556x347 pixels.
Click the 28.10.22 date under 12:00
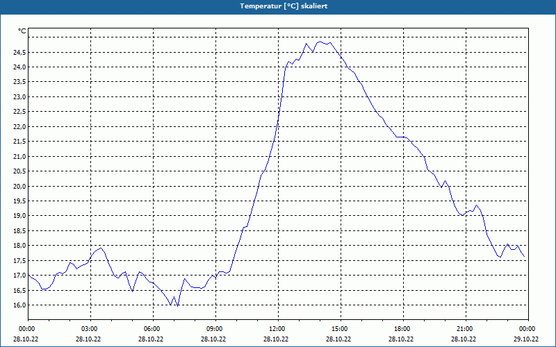[276, 339]
